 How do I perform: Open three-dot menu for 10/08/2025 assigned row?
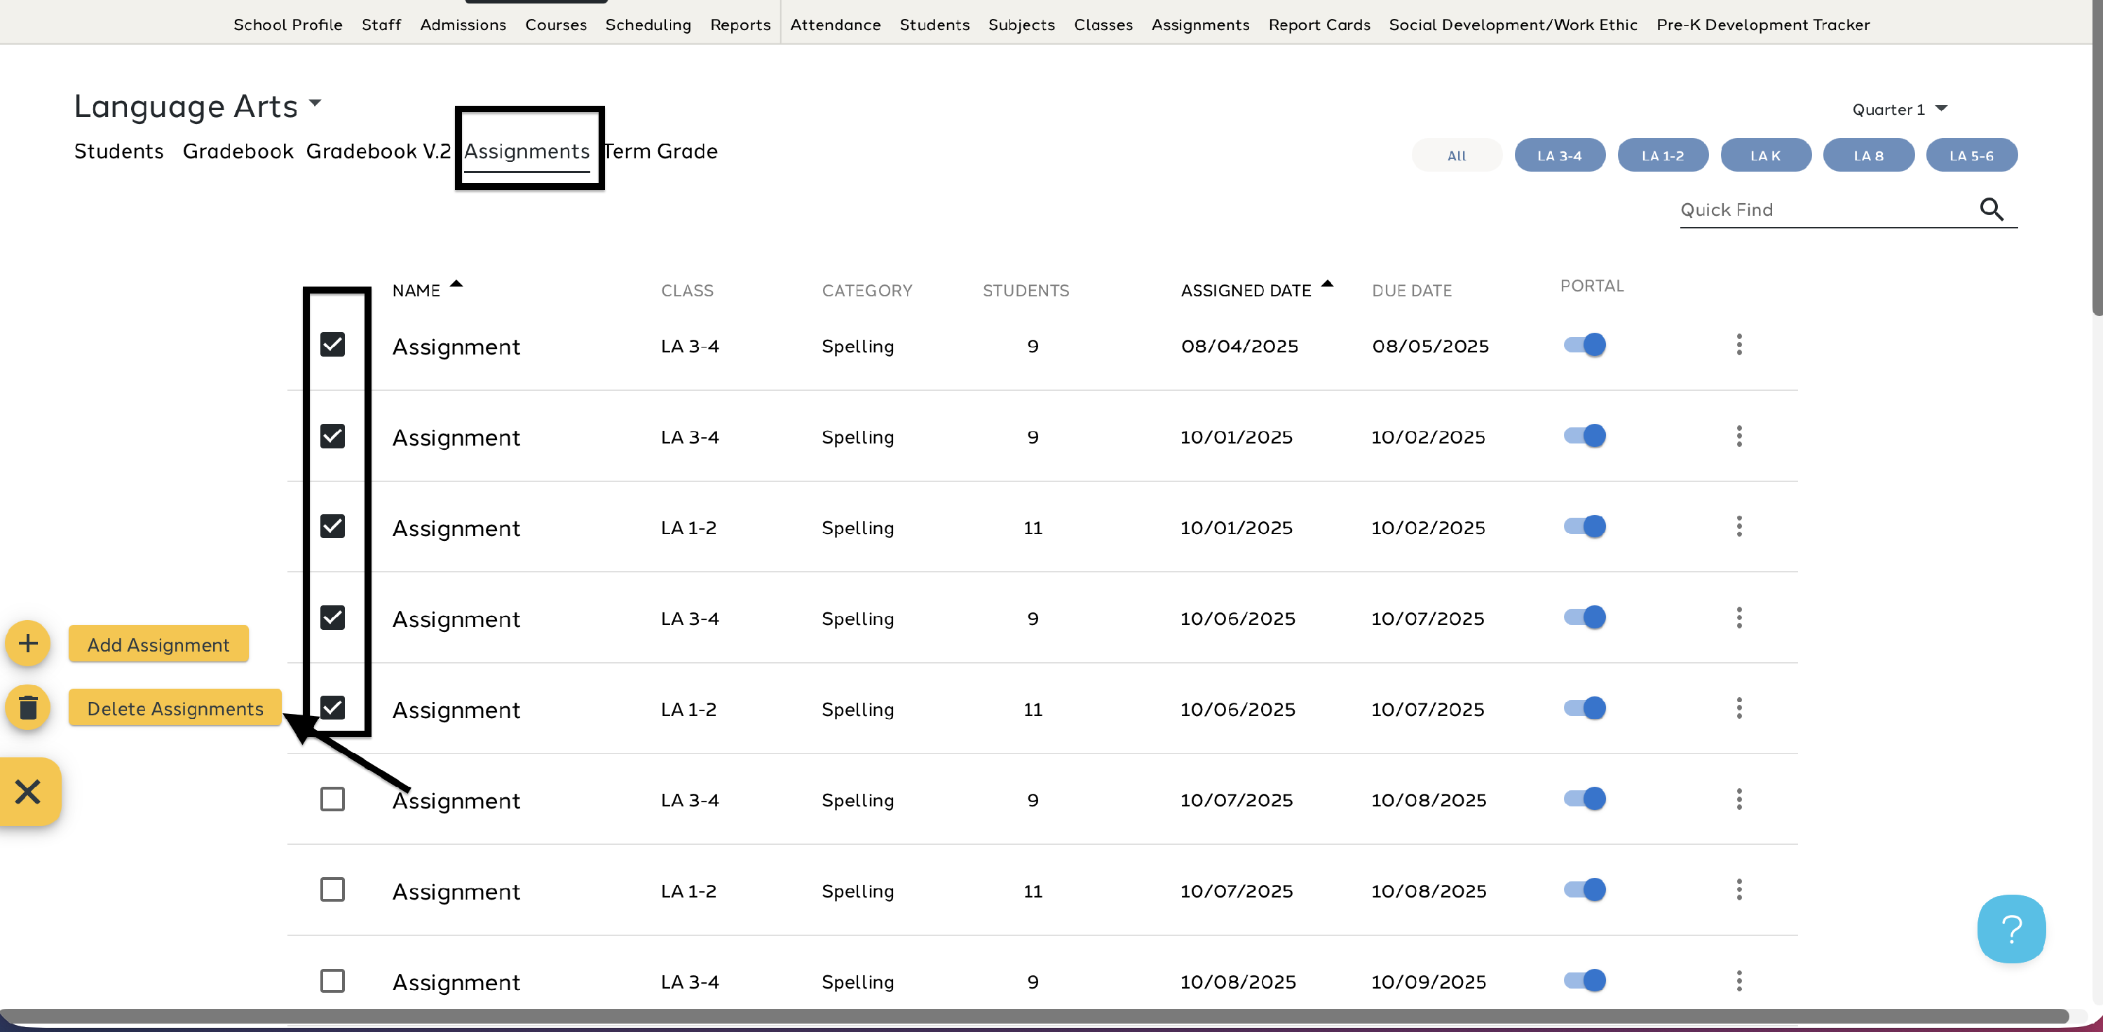[1739, 981]
